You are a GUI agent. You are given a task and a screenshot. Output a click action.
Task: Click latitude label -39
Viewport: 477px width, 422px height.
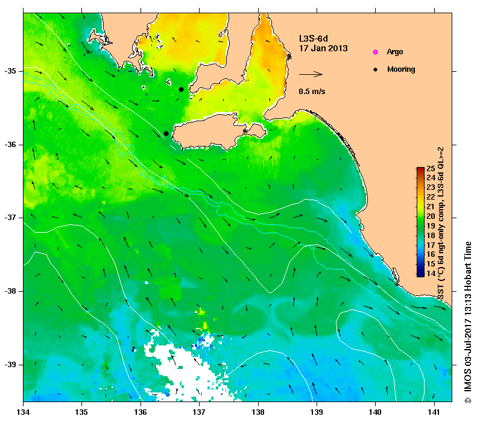tap(10, 365)
